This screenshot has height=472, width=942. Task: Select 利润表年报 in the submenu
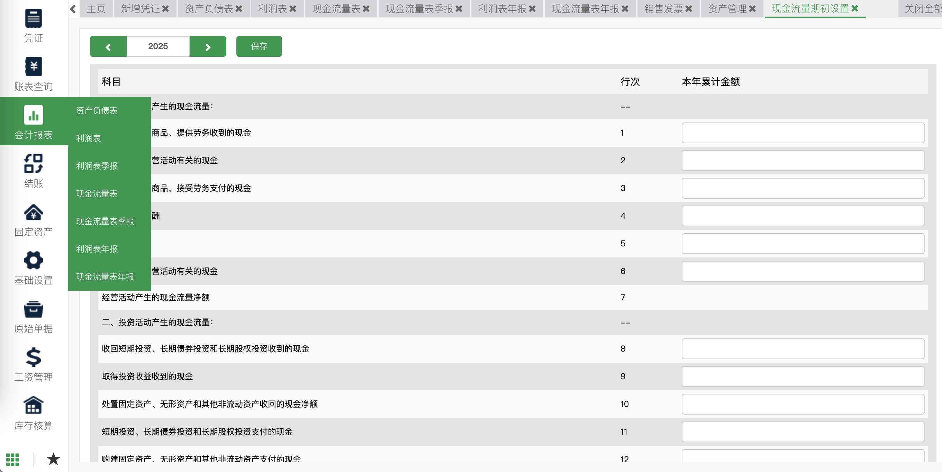[x=97, y=249]
